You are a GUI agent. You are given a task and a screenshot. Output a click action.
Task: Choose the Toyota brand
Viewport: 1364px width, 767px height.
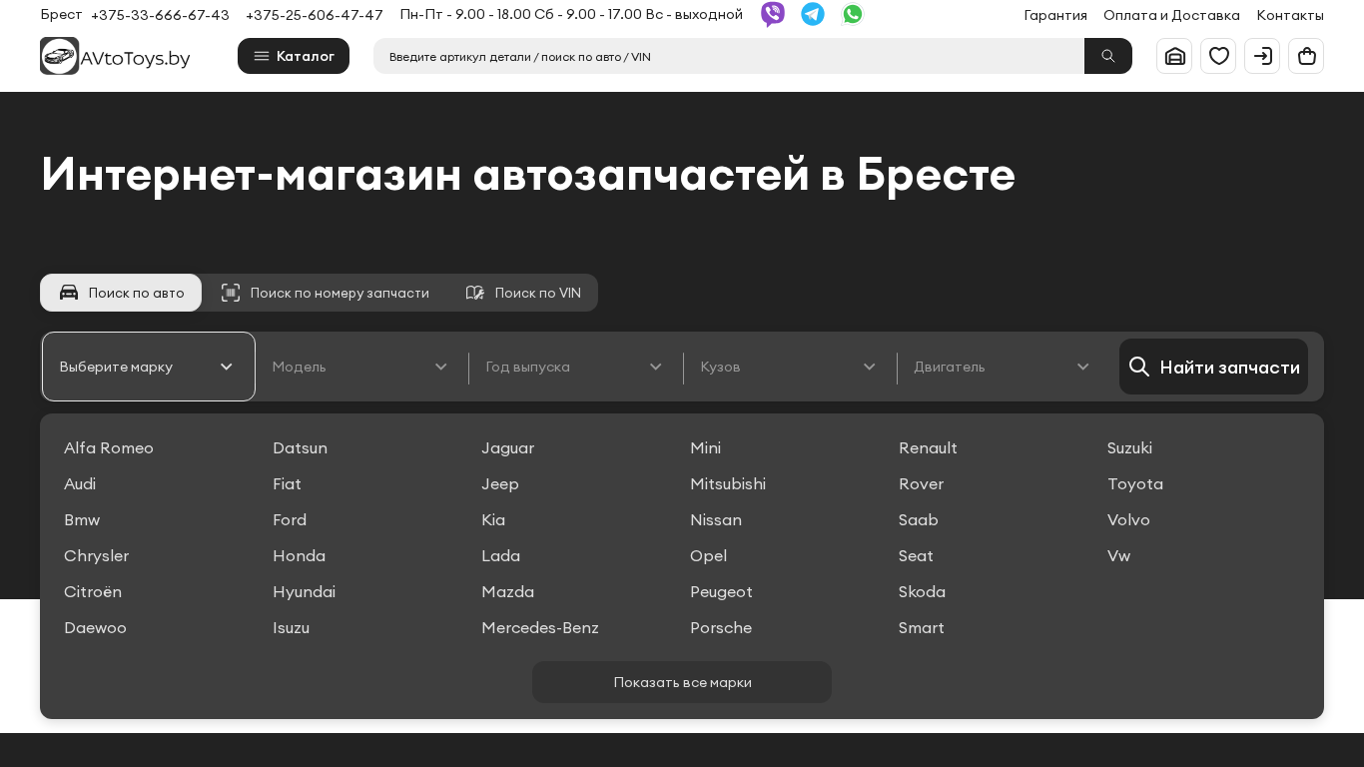point(1135,483)
